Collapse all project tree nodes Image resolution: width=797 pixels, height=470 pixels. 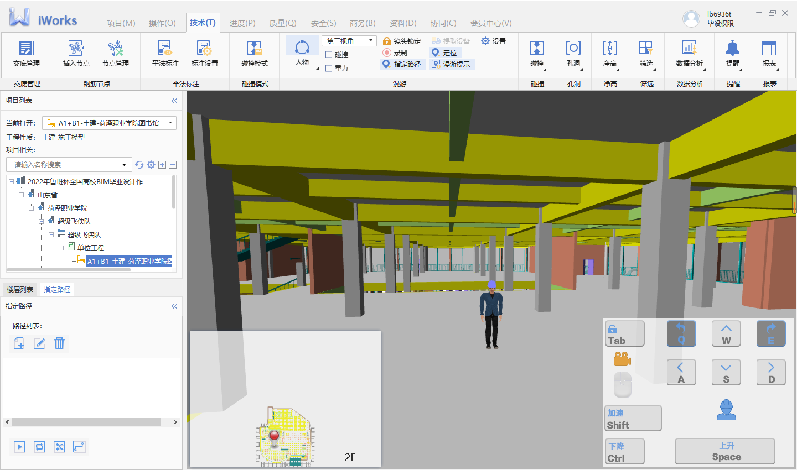tap(173, 165)
